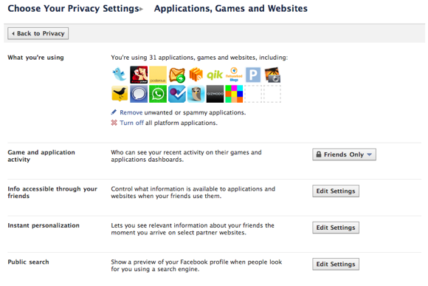
Task: Click the green WhatsApp icon
Action: (158, 94)
